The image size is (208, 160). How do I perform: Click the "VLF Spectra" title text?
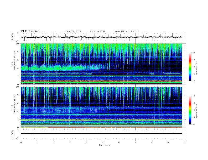30,31
